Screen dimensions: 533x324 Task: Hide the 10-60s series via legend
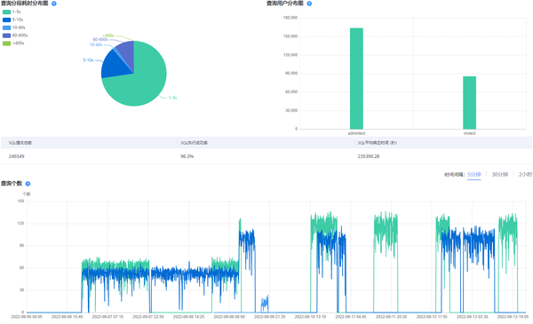tap(13, 28)
